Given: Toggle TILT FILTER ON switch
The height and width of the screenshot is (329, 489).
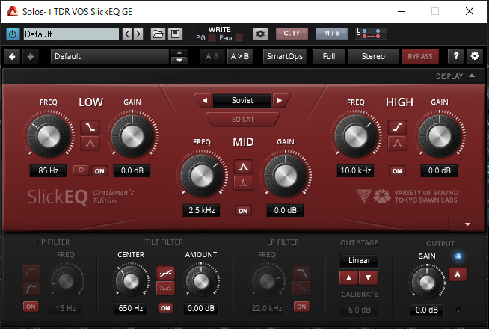Looking at the screenshot, I should pos(165,308).
